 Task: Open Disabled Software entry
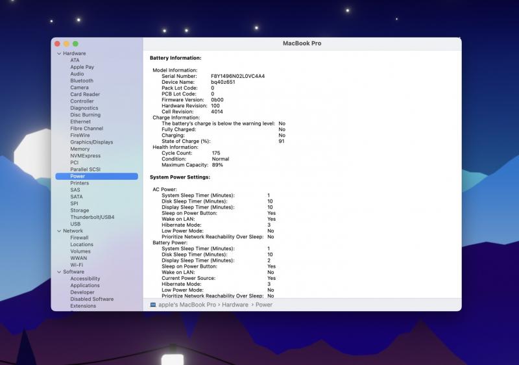pyautogui.click(x=91, y=299)
